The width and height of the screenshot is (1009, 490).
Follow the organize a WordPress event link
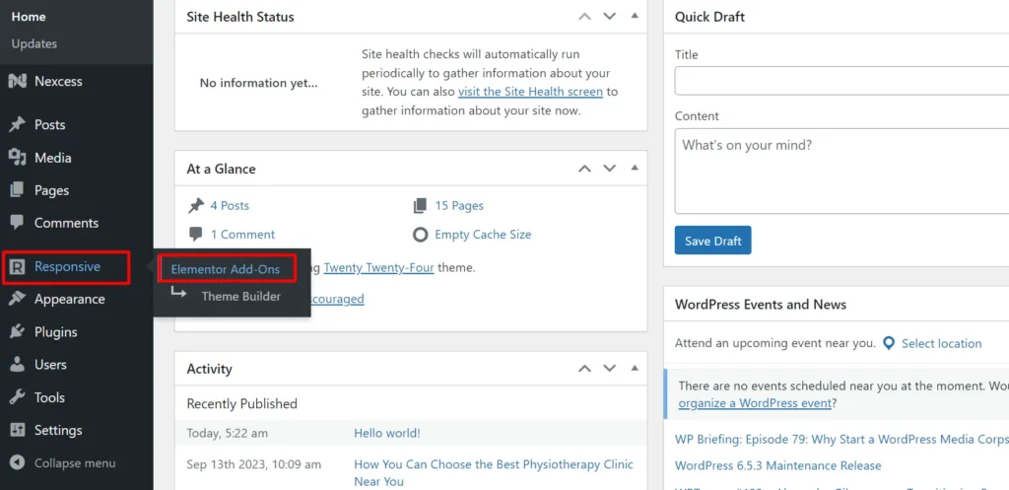pyautogui.click(x=756, y=403)
